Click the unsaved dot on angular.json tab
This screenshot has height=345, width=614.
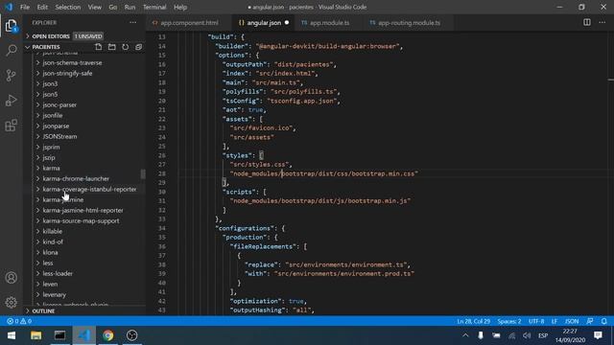click(x=287, y=23)
